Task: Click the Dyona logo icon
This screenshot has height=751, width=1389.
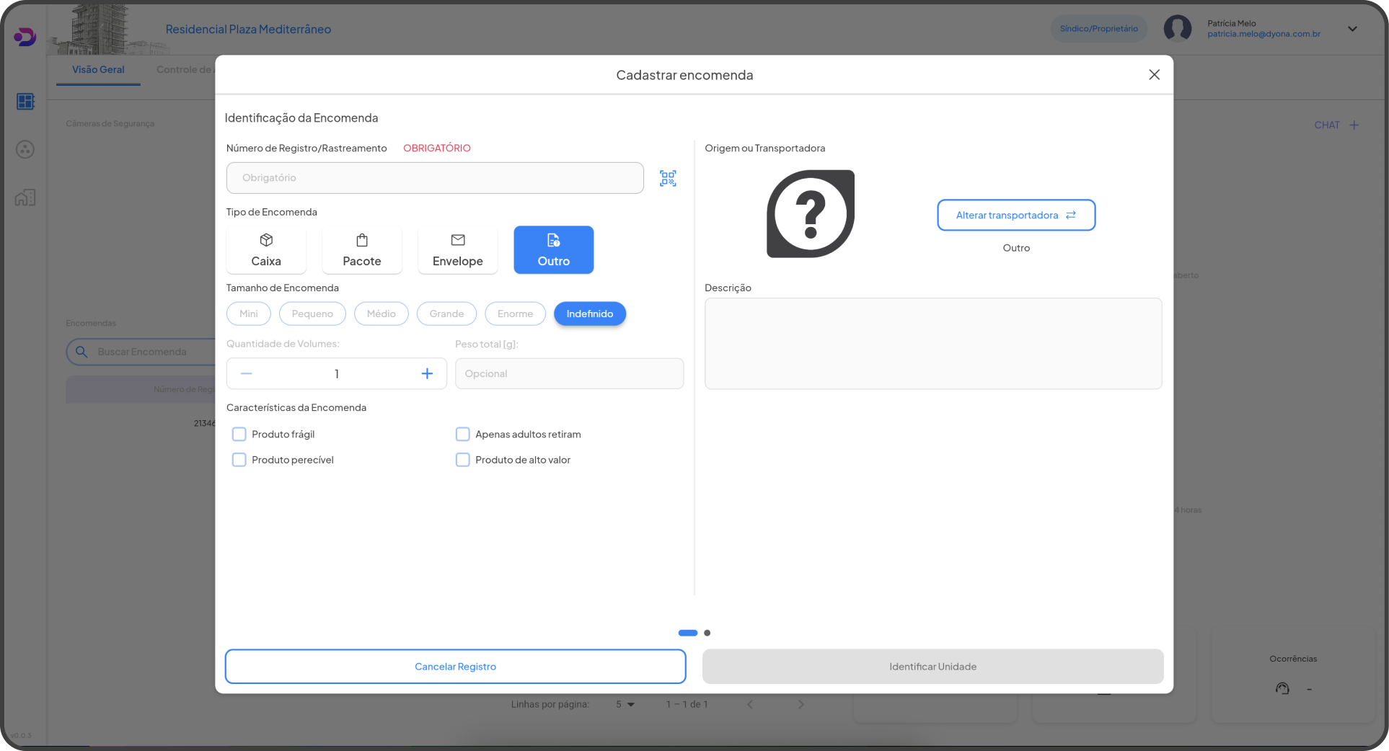Action: 25,36
